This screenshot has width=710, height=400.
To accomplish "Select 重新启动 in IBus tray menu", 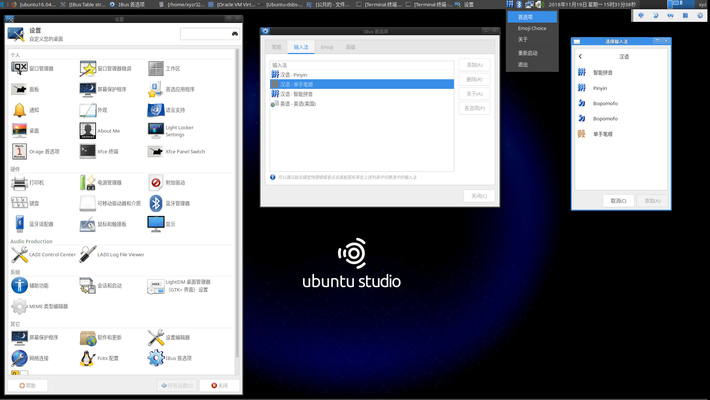I will 532,53.
